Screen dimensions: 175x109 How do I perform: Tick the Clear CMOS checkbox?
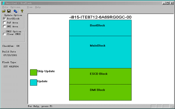4,34
